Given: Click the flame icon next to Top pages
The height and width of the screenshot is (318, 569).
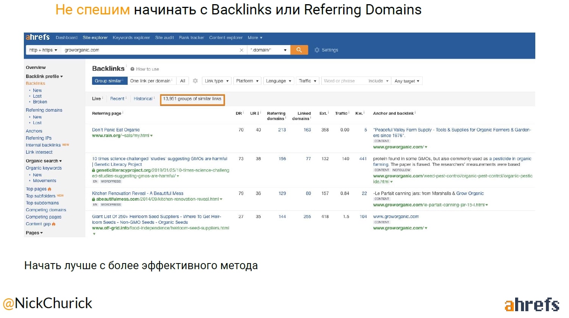Looking at the screenshot, I should tap(50, 189).
